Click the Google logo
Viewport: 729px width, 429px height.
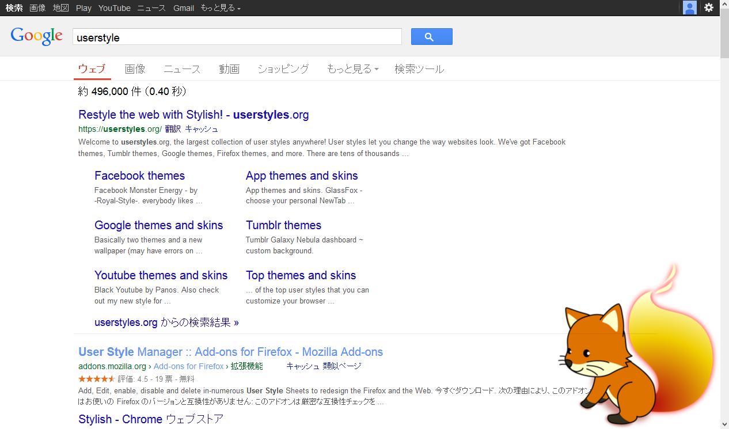click(36, 36)
